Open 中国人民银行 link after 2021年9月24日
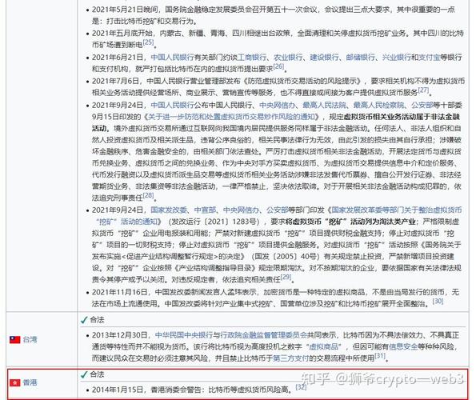Image resolution: width=476 pixels, height=400 pixels. coord(172,106)
